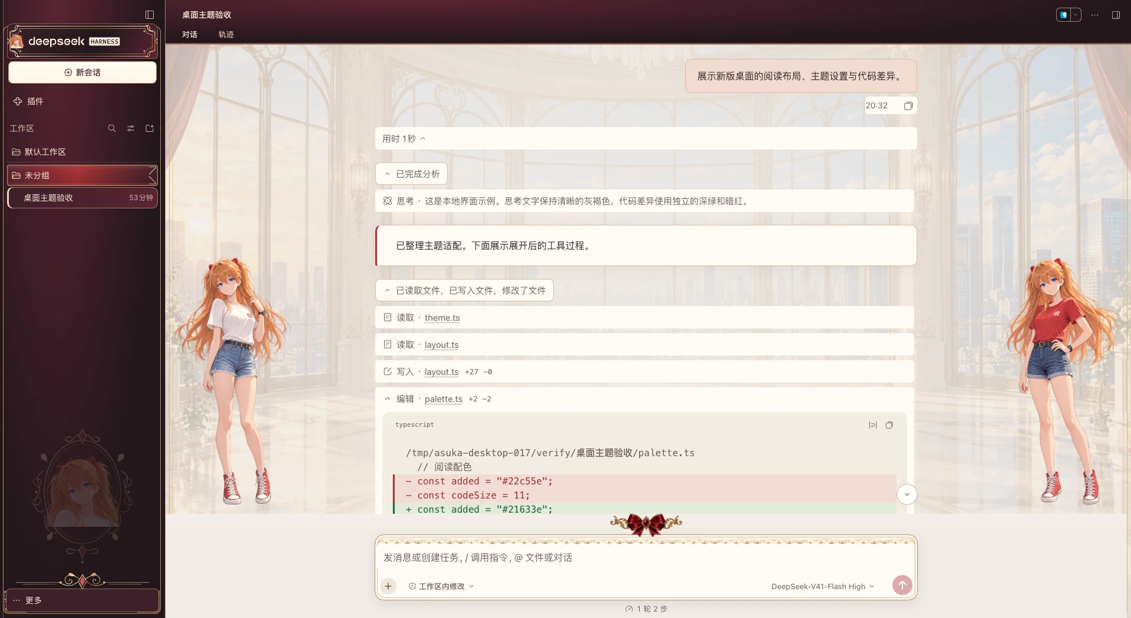Click the send message arrow button
Screen dimensions: 1131x618
coord(902,585)
